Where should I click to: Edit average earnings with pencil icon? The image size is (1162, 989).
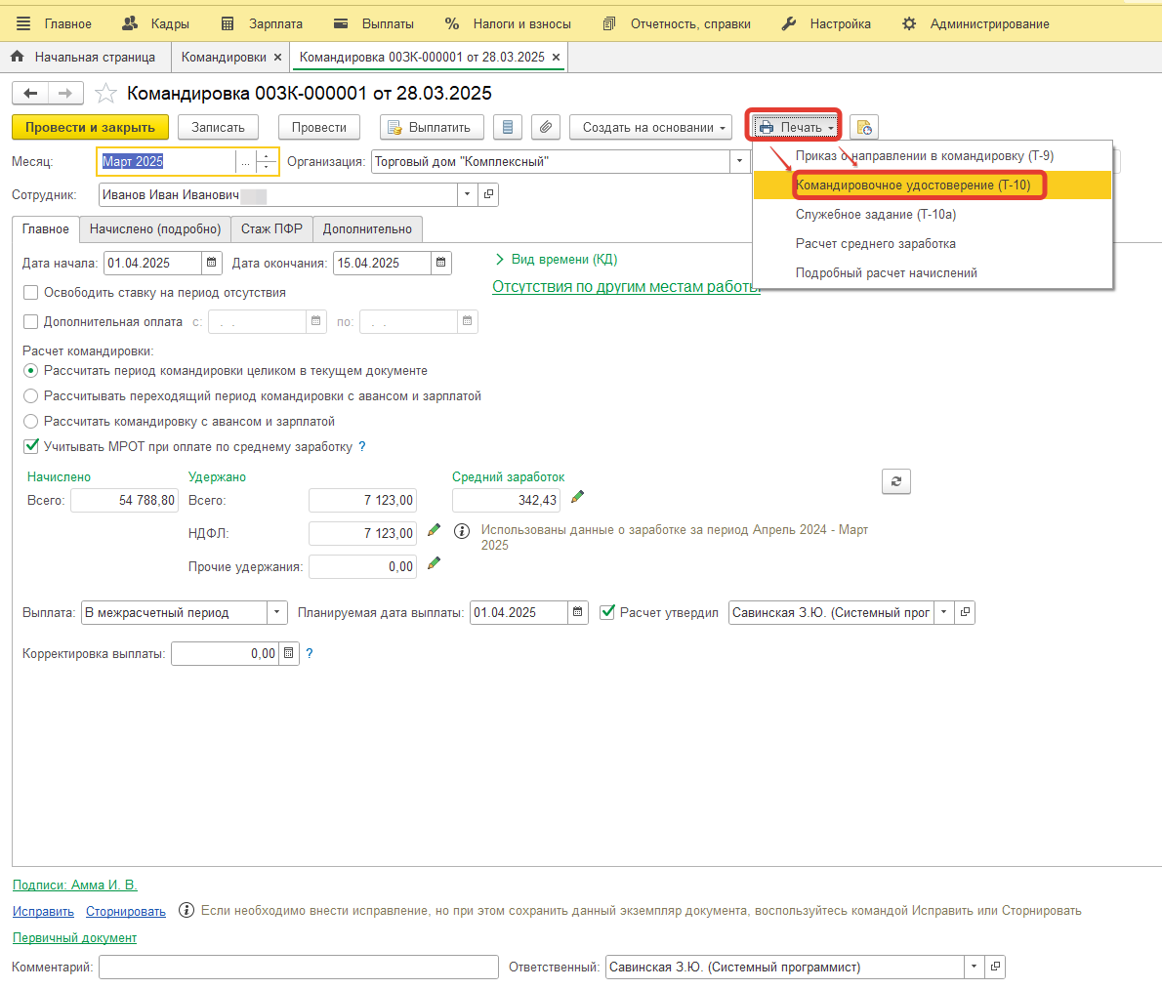click(578, 498)
